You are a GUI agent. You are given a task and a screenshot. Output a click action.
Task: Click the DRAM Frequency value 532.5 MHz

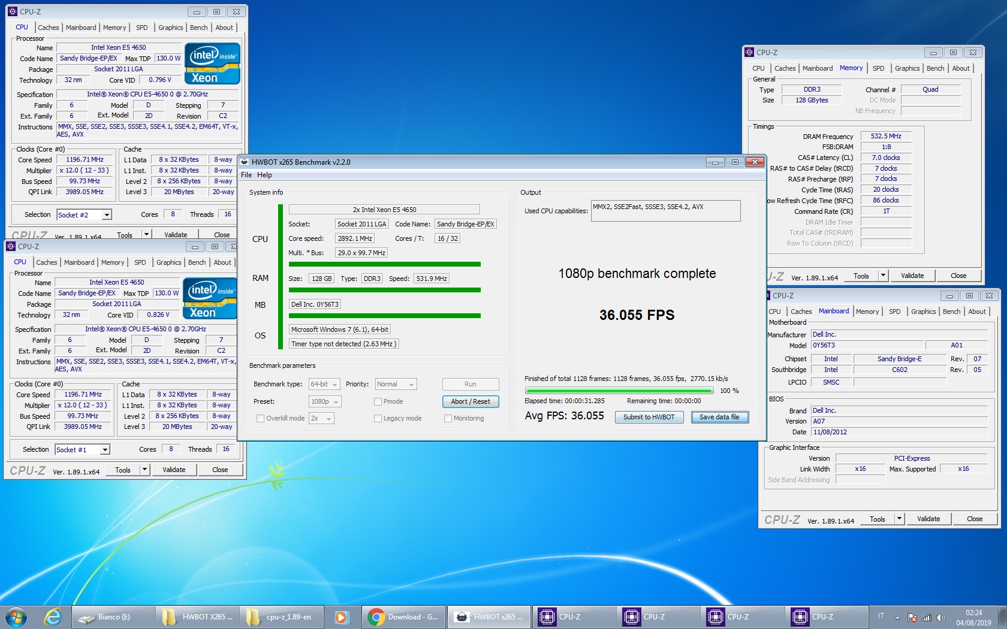pyautogui.click(x=886, y=136)
